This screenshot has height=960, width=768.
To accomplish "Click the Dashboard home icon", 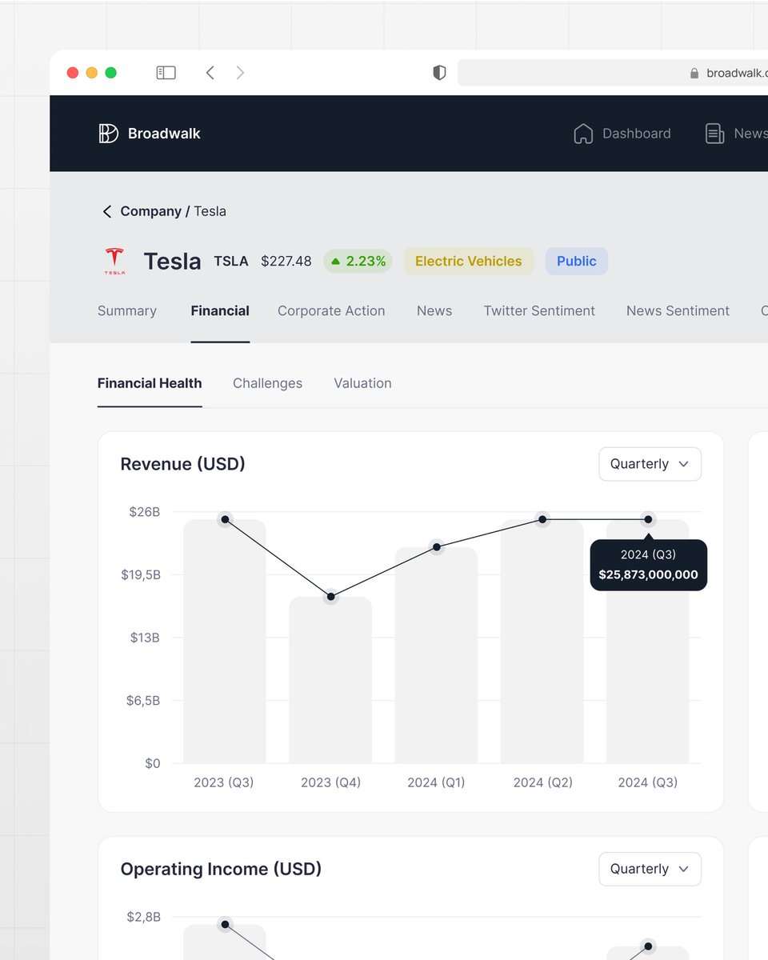I will [x=583, y=134].
